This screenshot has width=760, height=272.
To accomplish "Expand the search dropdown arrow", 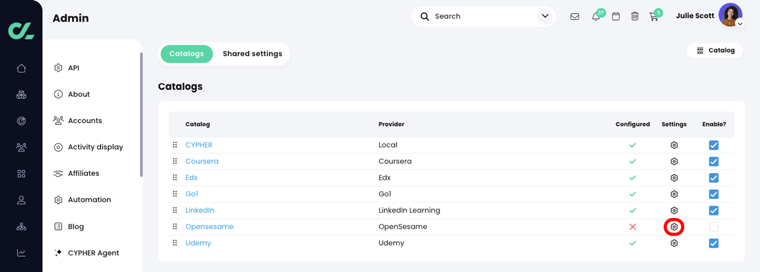I will pyautogui.click(x=545, y=16).
